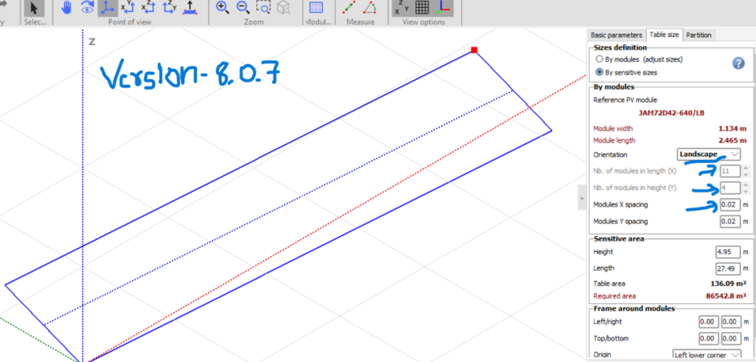Click the first Top/bottom frame field

(x=708, y=339)
